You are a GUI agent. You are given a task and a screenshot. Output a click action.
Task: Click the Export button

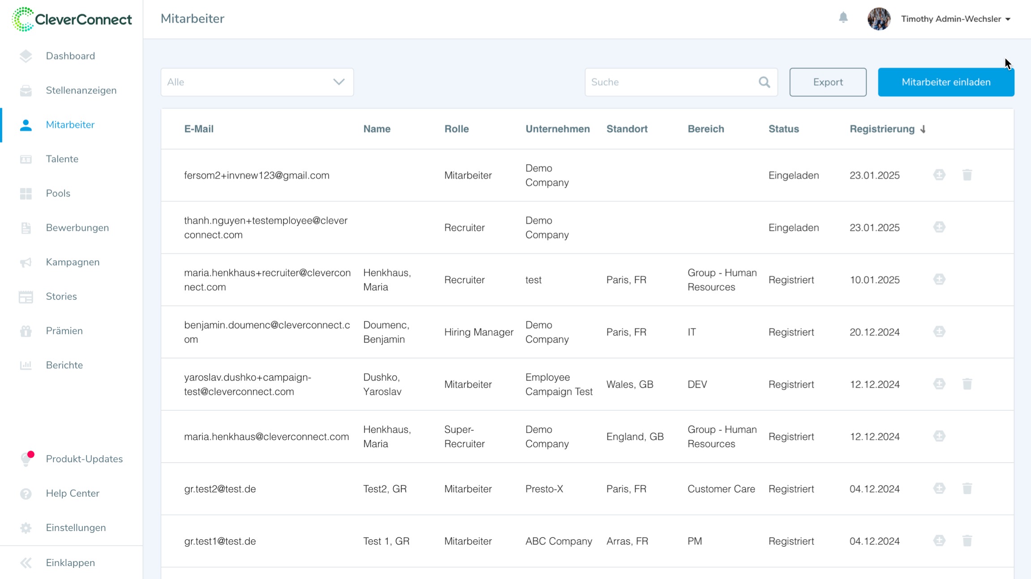tap(827, 82)
